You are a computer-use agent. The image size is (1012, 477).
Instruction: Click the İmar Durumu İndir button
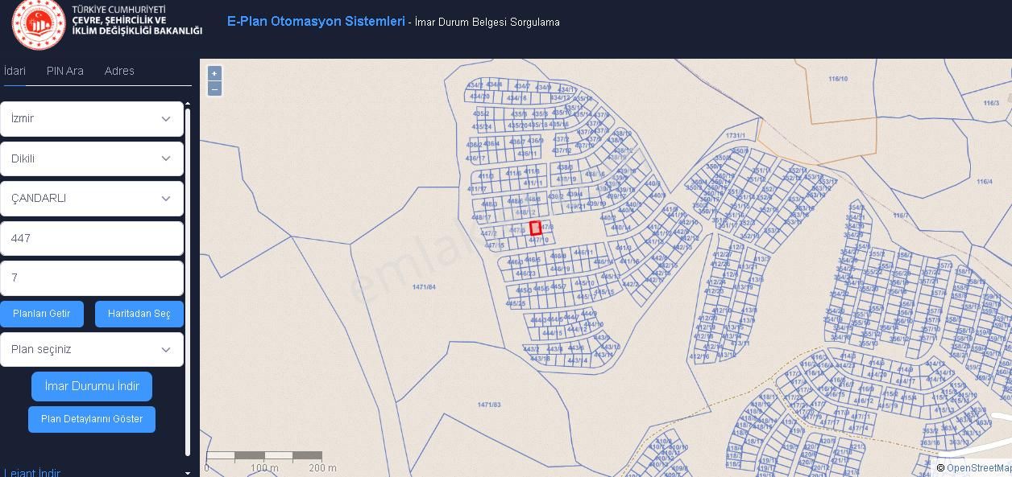(92, 386)
